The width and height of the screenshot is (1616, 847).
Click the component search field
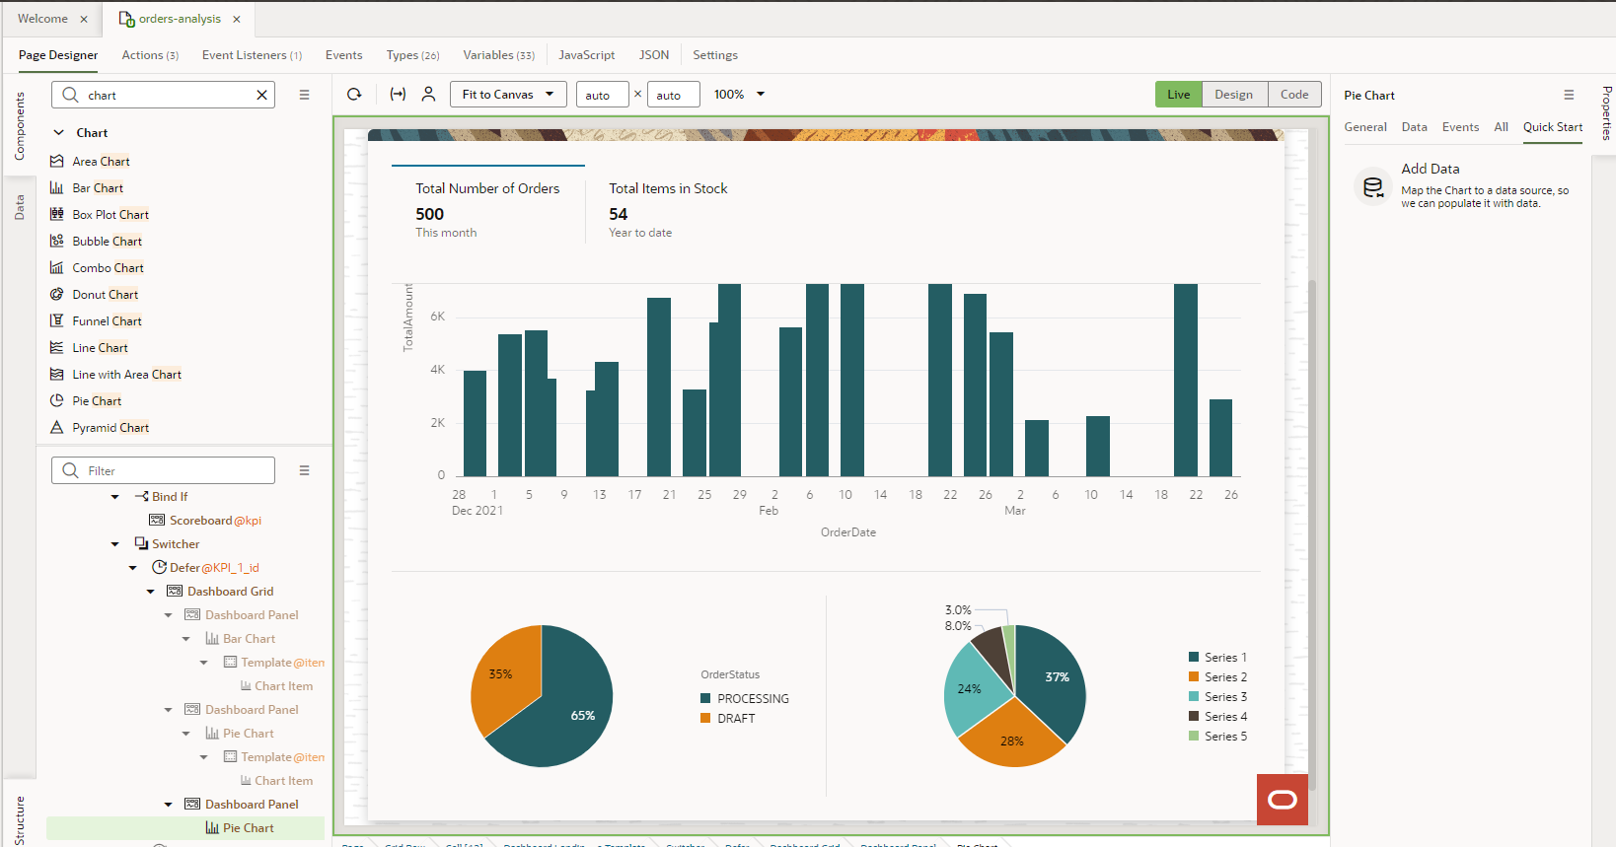pos(163,95)
